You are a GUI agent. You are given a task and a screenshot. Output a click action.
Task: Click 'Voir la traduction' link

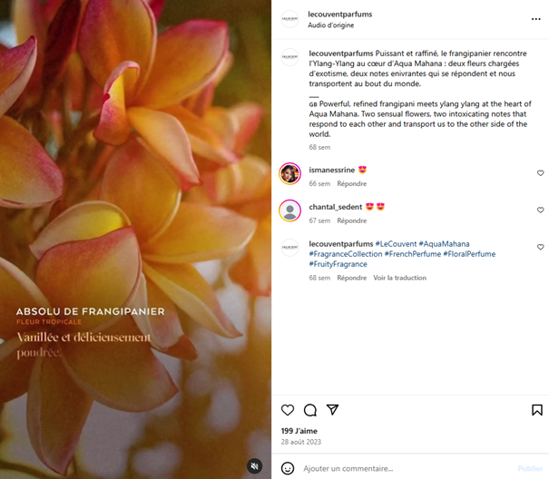pyautogui.click(x=399, y=278)
